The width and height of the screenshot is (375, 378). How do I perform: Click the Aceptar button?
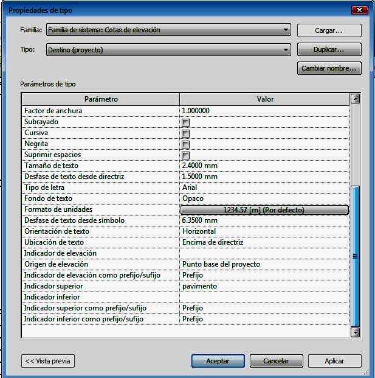pos(218,361)
